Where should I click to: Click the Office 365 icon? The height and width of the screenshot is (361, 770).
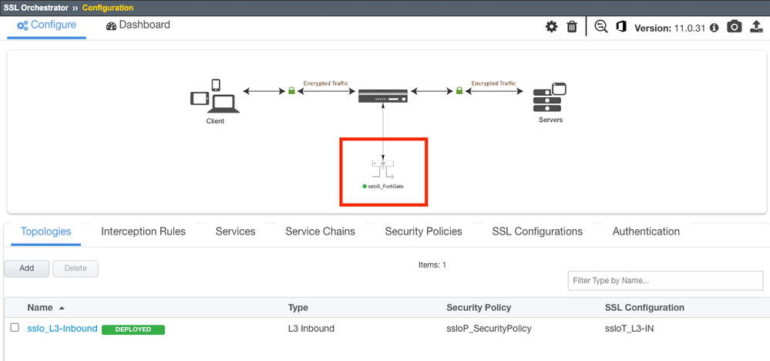pyautogui.click(x=621, y=27)
